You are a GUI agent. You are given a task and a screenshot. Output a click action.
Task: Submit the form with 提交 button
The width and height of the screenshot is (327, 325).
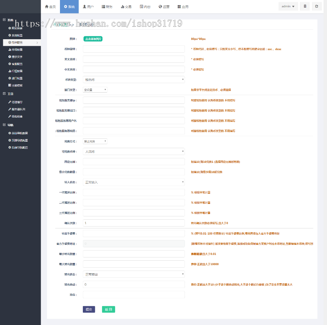click(89, 309)
